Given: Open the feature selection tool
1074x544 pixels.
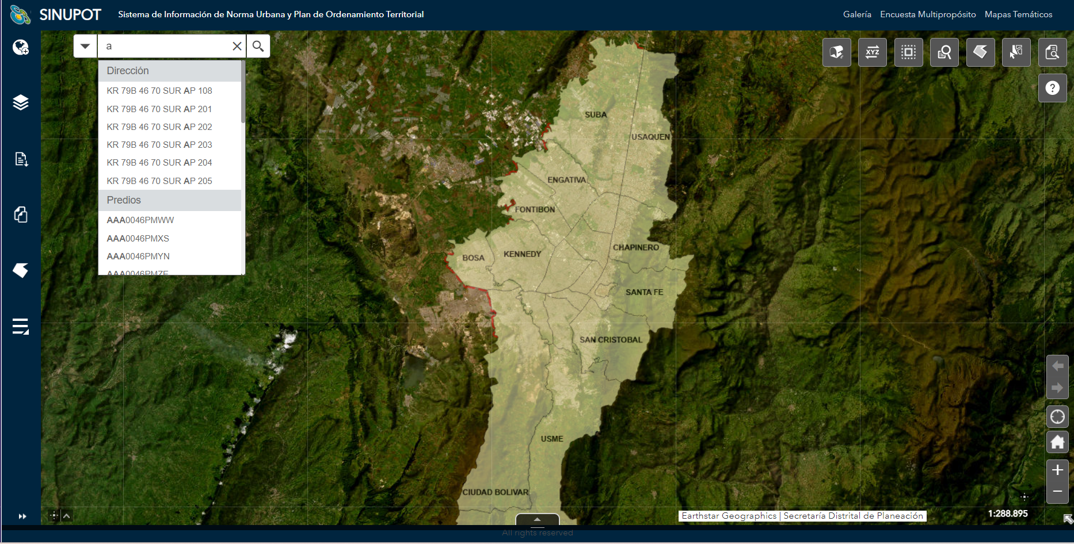Looking at the screenshot, I should pos(1016,52).
